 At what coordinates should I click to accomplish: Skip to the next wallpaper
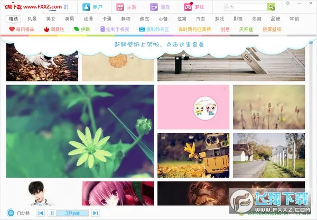pos(95,213)
